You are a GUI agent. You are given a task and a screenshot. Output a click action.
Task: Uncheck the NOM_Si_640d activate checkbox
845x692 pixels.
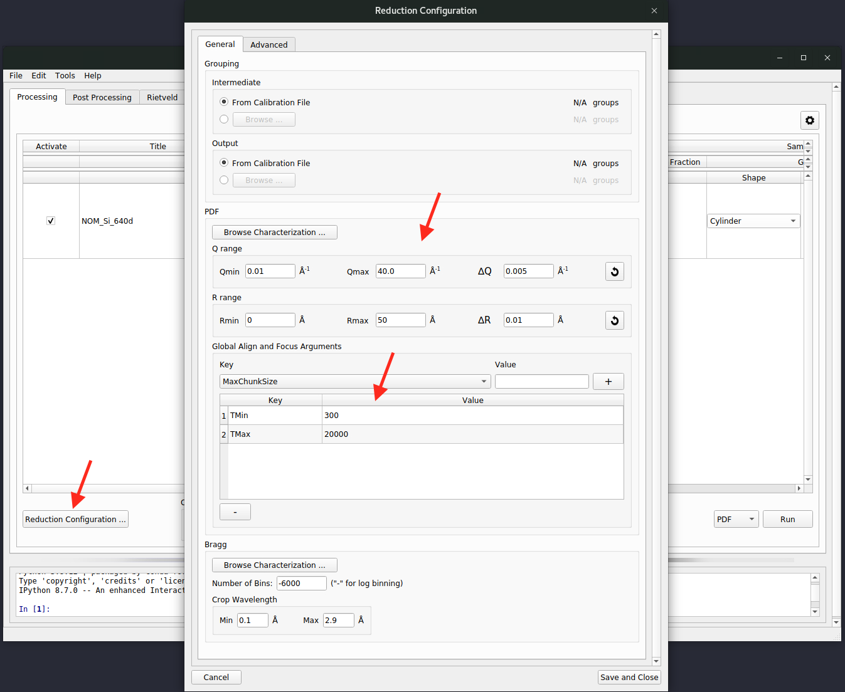click(x=51, y=221)
